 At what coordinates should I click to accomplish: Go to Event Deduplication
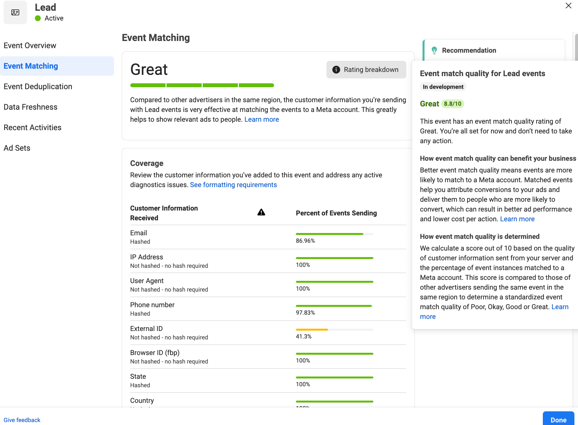(x=38, y=87)
